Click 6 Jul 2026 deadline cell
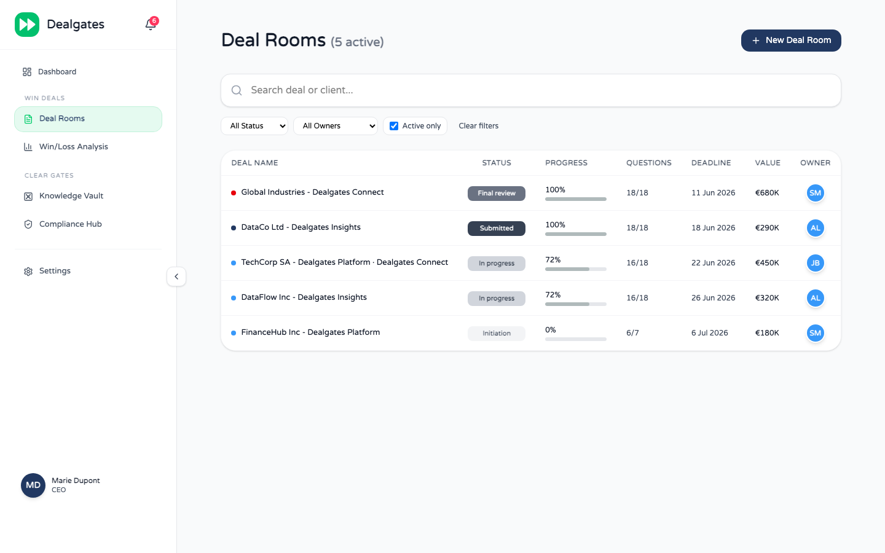Screen dimensions: 885x553 [709, 333]
